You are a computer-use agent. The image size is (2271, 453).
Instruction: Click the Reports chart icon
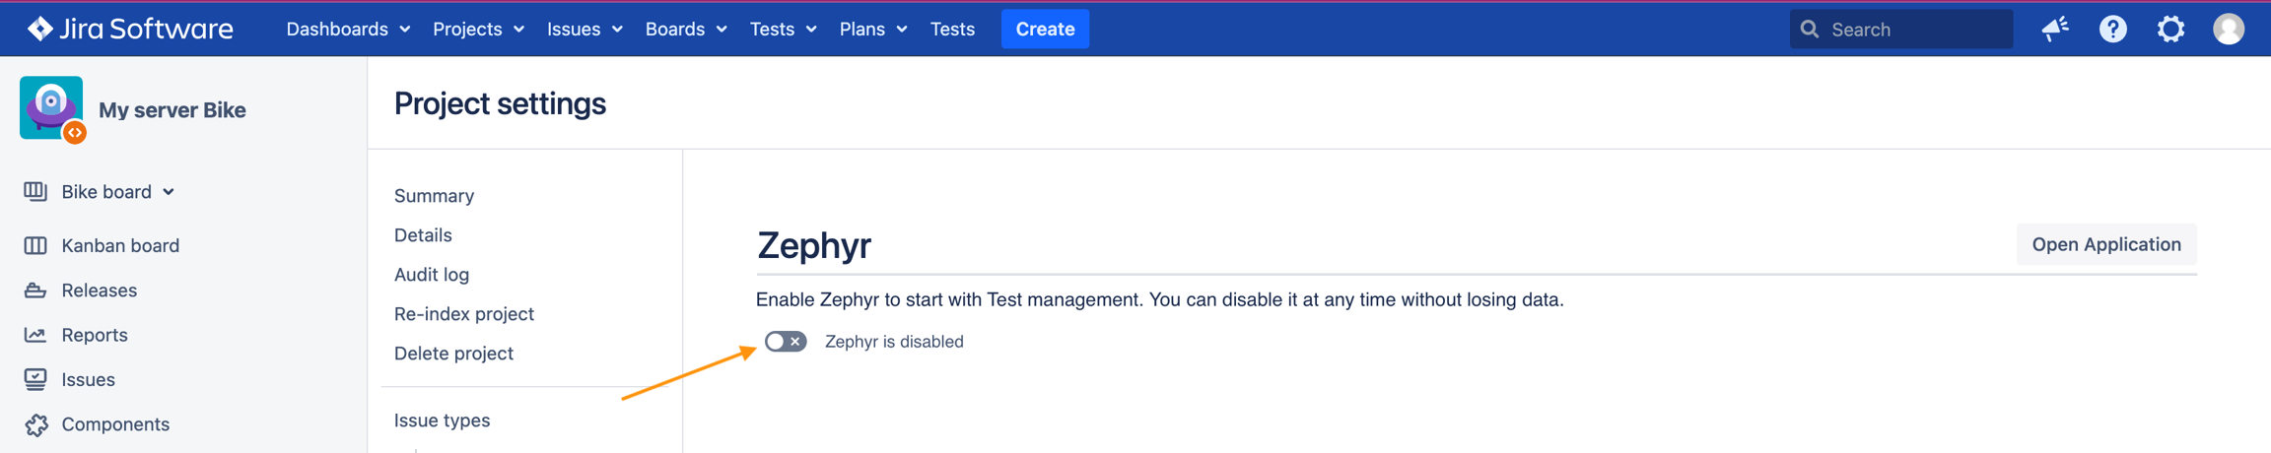[x=35, y=335]
